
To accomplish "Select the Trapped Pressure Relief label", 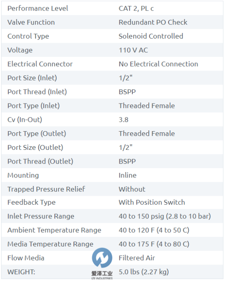I will click(46, 189).
